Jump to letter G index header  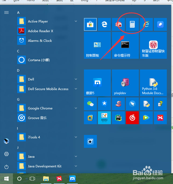(x=18, y=100)
